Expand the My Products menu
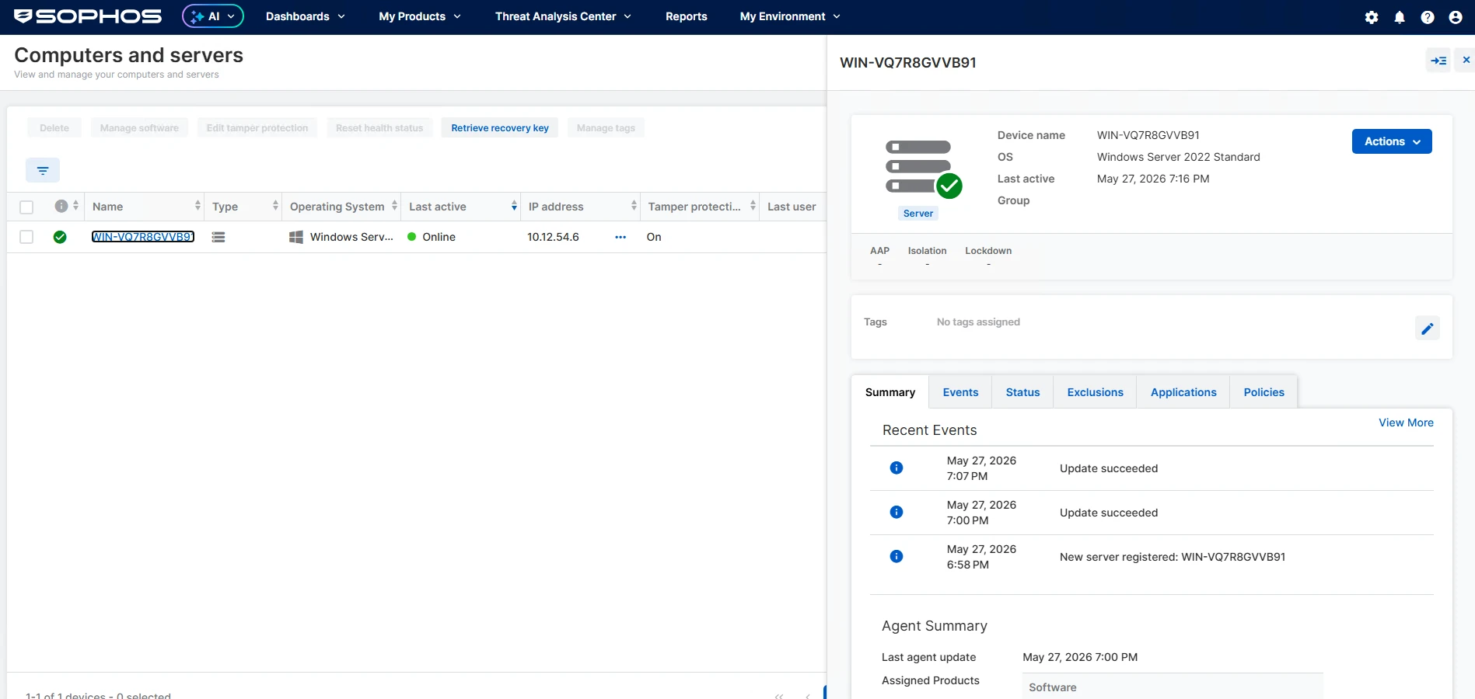The image size is (1475, 699). click(420, 16)
